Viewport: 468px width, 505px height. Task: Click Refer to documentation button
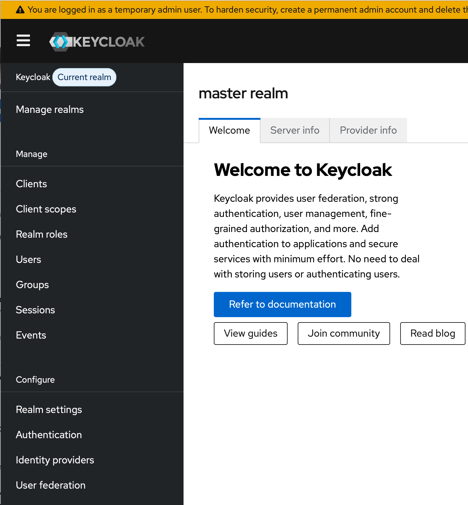tap(282, 304)
